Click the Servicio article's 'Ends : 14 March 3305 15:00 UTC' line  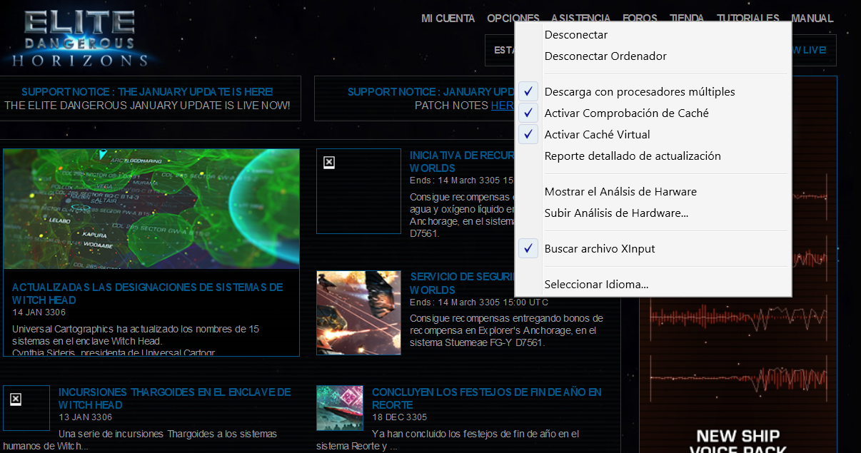[479, 302]
